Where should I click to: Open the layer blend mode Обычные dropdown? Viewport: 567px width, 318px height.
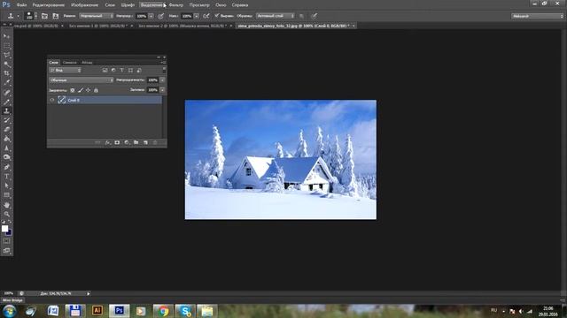click(82, 80)
